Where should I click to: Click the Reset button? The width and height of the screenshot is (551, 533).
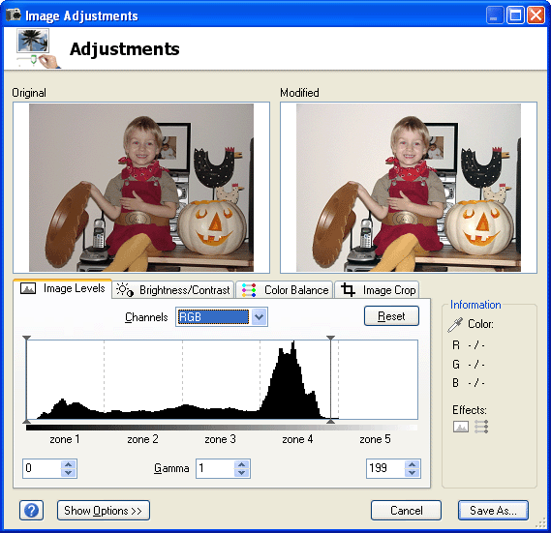coord(391,316)
